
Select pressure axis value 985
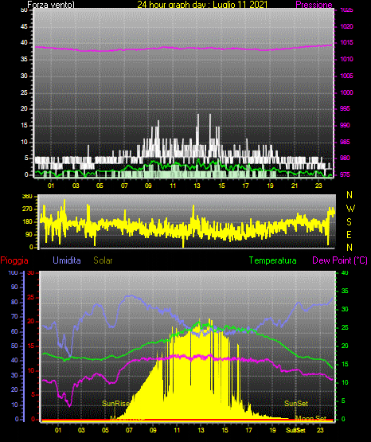click(x=345, y=142)
